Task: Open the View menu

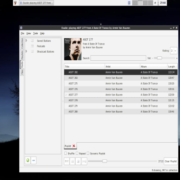Action: pyautogui.click(x=29, y=33)
